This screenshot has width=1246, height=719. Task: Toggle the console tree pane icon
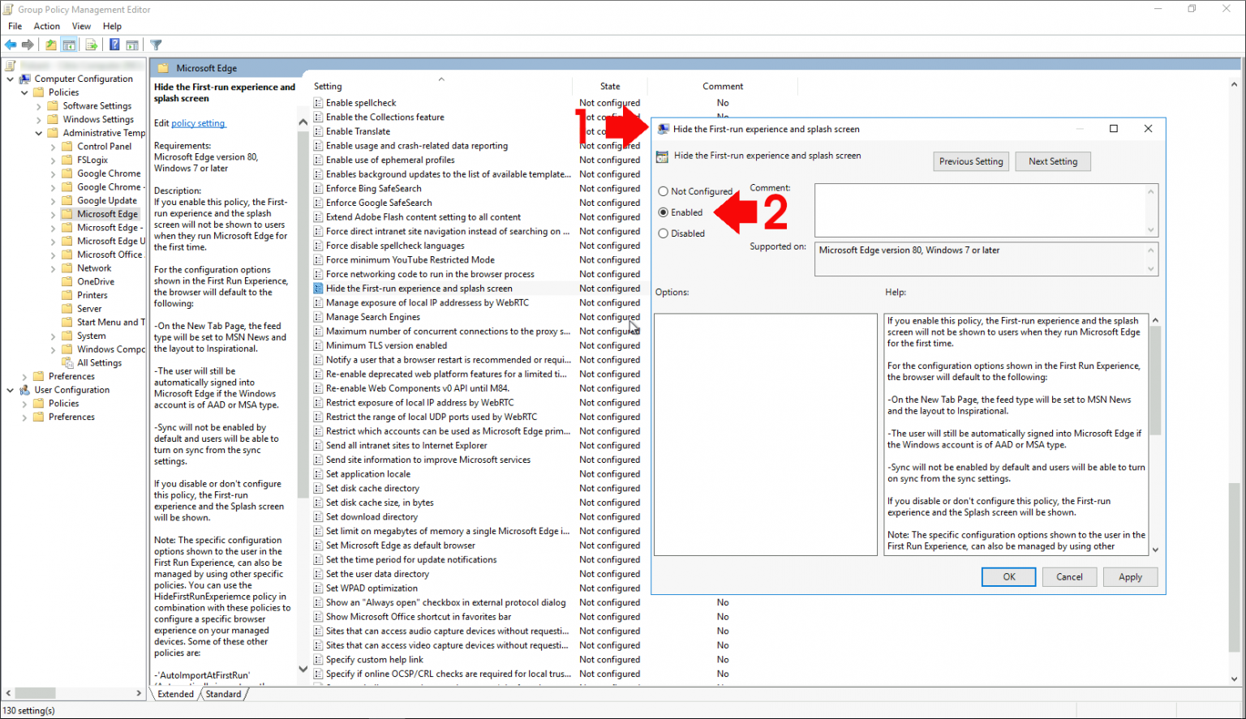point(68,45)
